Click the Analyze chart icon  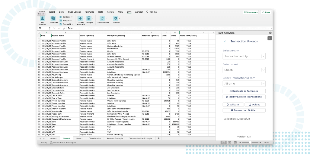click(x=61, y=21)
